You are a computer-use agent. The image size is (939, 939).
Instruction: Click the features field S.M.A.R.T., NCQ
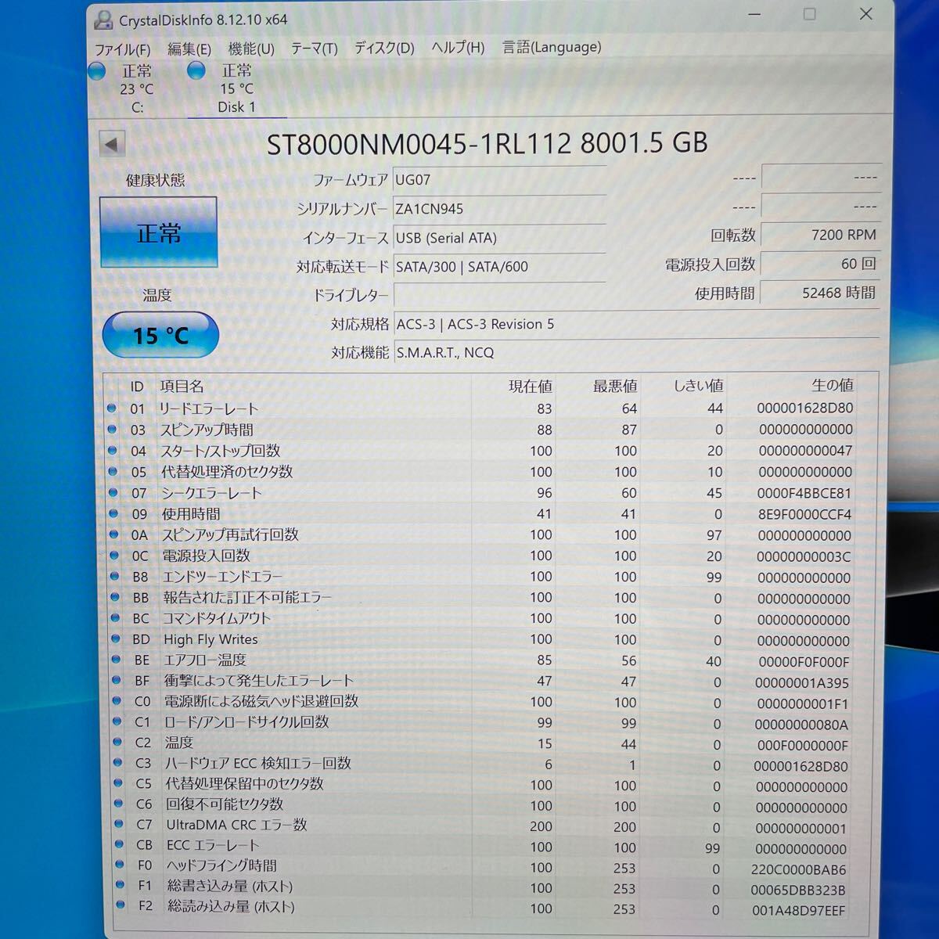click(635, 353)
